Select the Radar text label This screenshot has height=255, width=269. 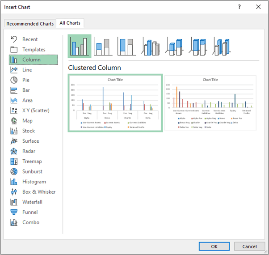click(29, 151)
